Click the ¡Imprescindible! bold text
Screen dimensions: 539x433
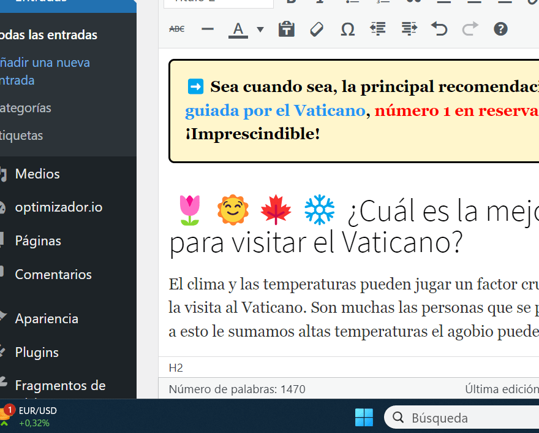pyautogui.click(x=252, y=134)
